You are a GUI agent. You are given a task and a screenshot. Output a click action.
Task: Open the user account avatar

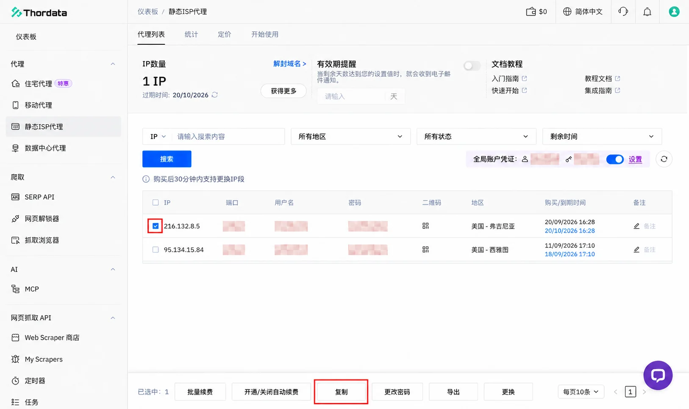674,12
